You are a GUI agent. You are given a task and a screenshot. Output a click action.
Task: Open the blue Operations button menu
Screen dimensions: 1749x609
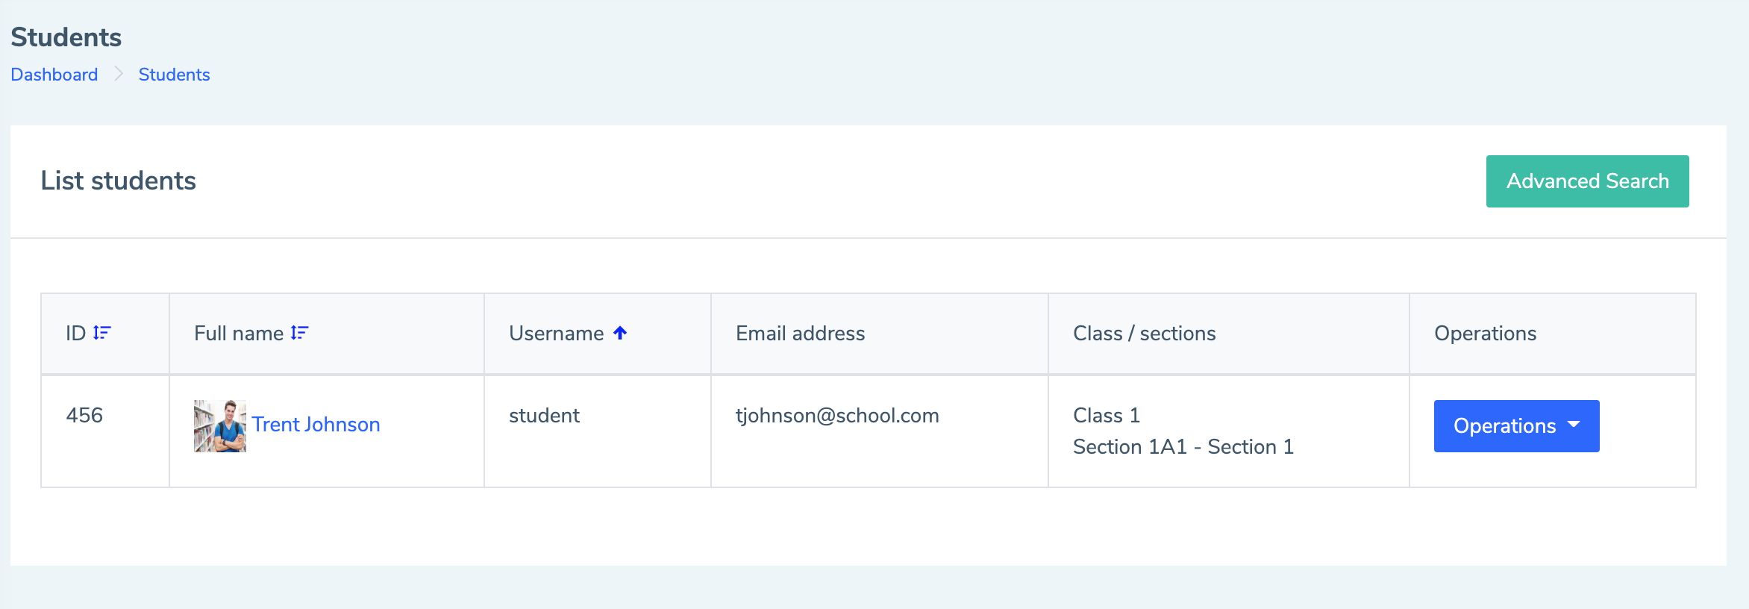[1504, 425]
